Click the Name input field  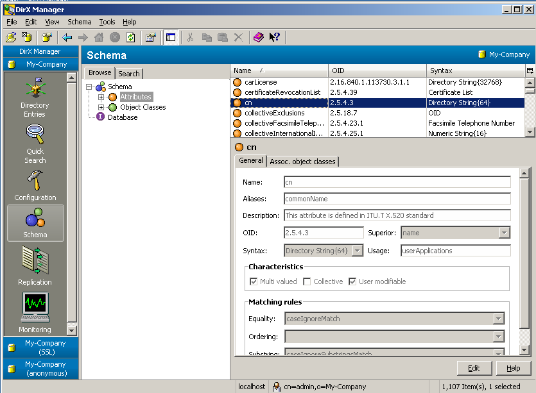(x=397, y=182)
